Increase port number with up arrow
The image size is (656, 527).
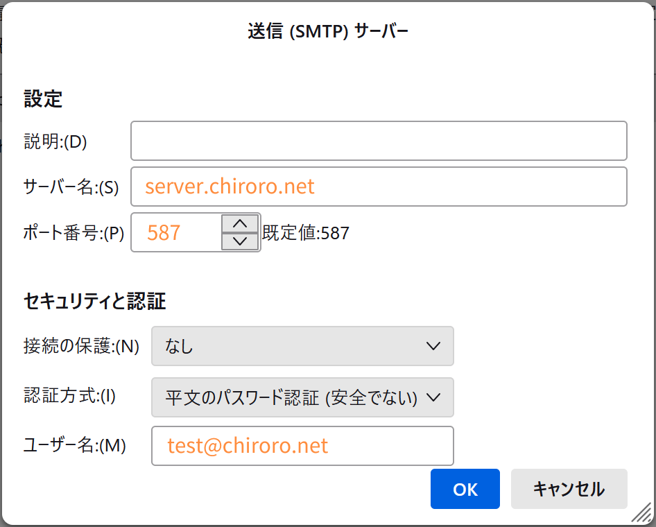coord(240,224)
